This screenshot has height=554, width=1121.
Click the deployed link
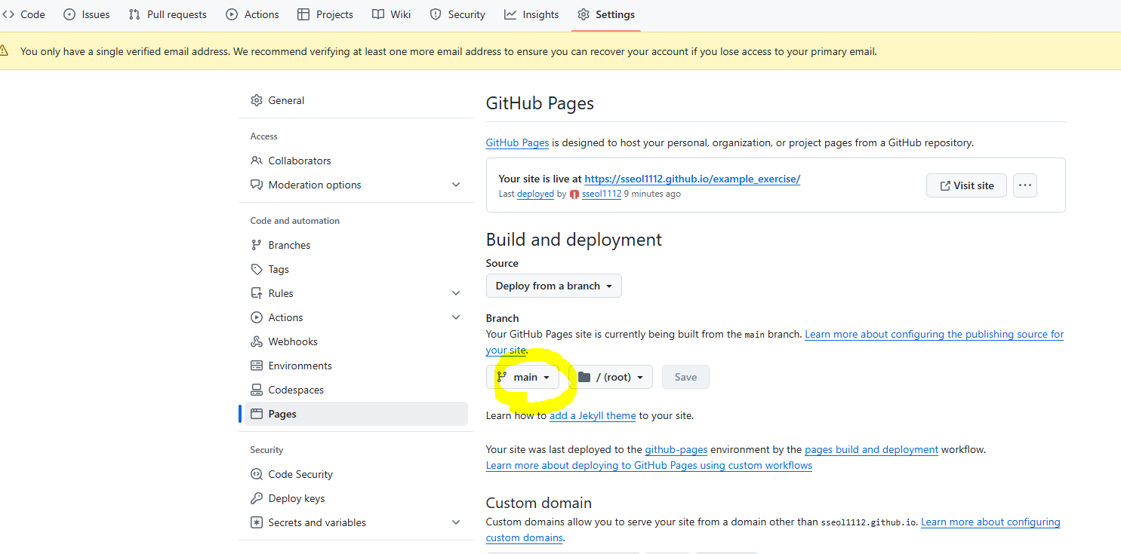pyautogui.click(x=535, y=194)
